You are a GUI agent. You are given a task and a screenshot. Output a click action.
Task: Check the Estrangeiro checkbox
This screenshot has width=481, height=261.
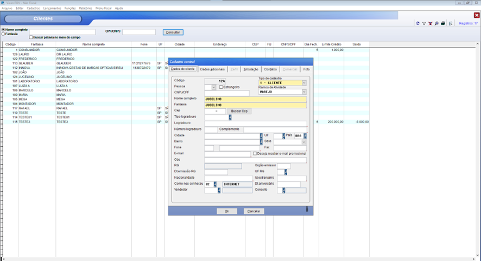(x=221, y=87)
